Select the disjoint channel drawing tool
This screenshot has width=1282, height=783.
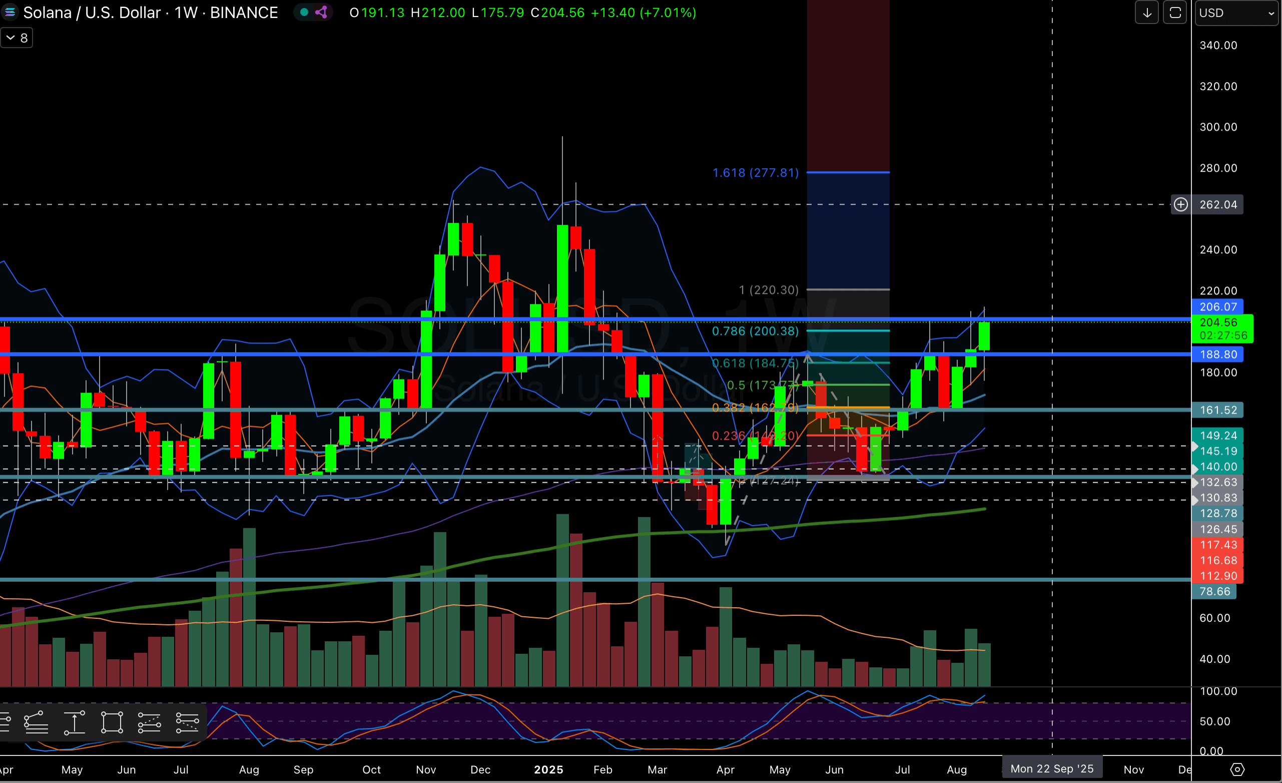(x=187, y=722)
